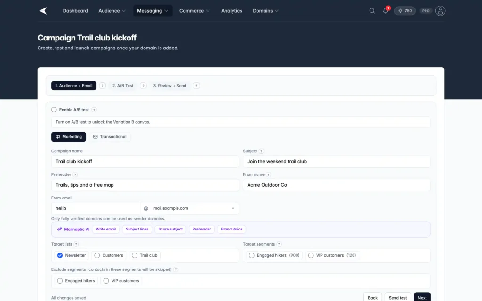Viewport: 482px width, 301px height.
Task: Select VIP customers (120) target segment
Action: 311,255
